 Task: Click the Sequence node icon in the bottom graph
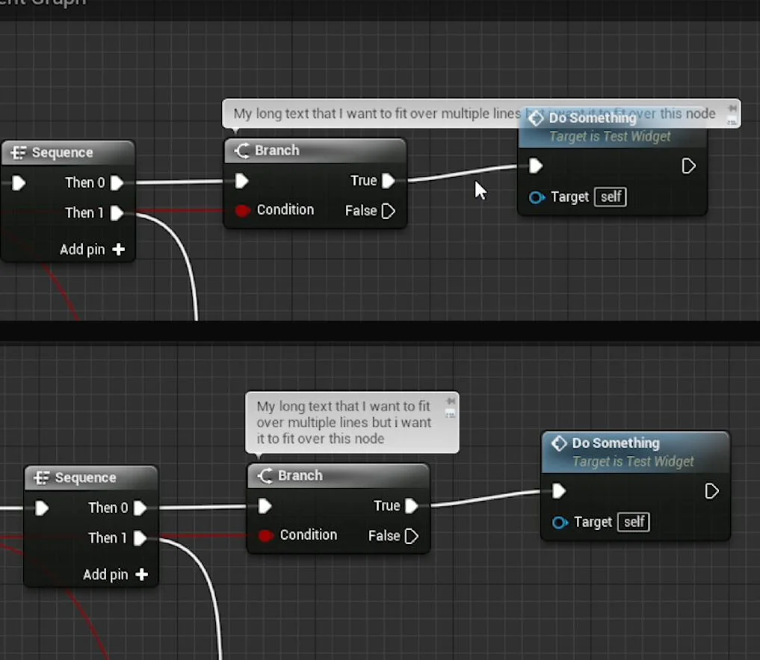point(43,478)
